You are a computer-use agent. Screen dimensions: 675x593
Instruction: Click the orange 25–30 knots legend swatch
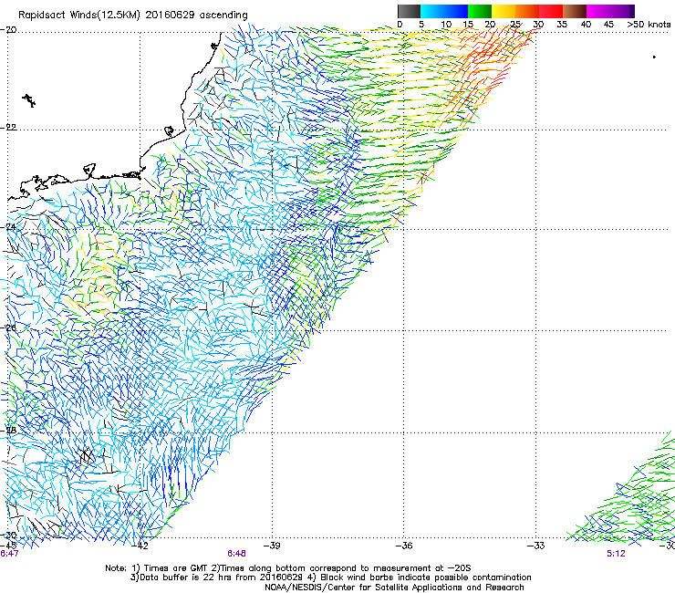pyautogui.click(x=527, y=11)
